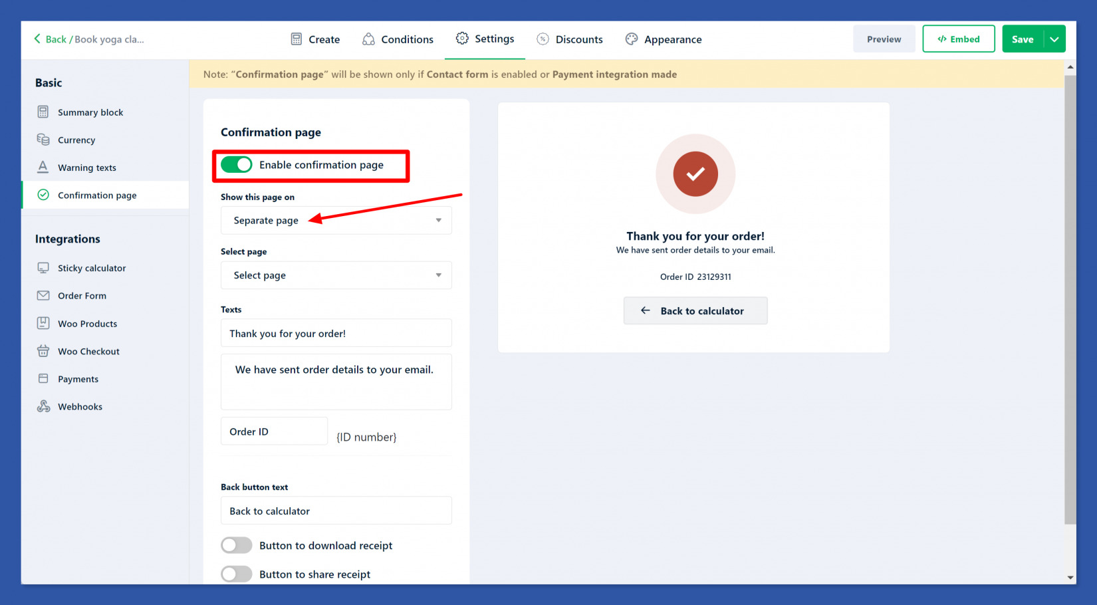Viewport: 1097px width, 605px height.
Task: Expand the Select page dropdown
Action: [336, 275]
